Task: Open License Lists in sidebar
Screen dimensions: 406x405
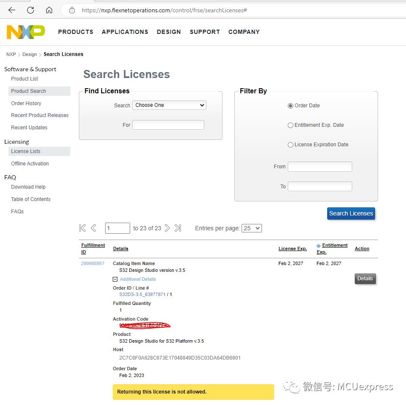Action: [x=39, y=151]
